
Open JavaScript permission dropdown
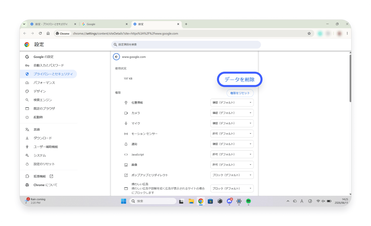232,155
